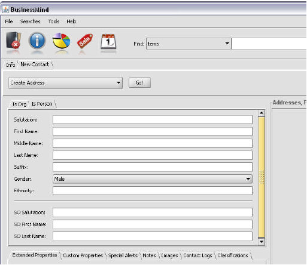This screenshot has height=265, width=307.
Task: Open the Custom Properties tab
Action: tap(83, 255)
